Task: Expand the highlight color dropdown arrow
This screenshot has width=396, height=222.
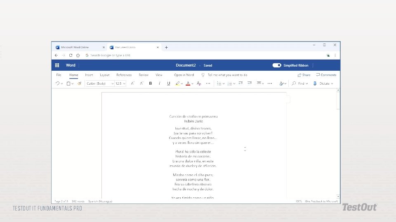Action: click(x=182, y=83)
